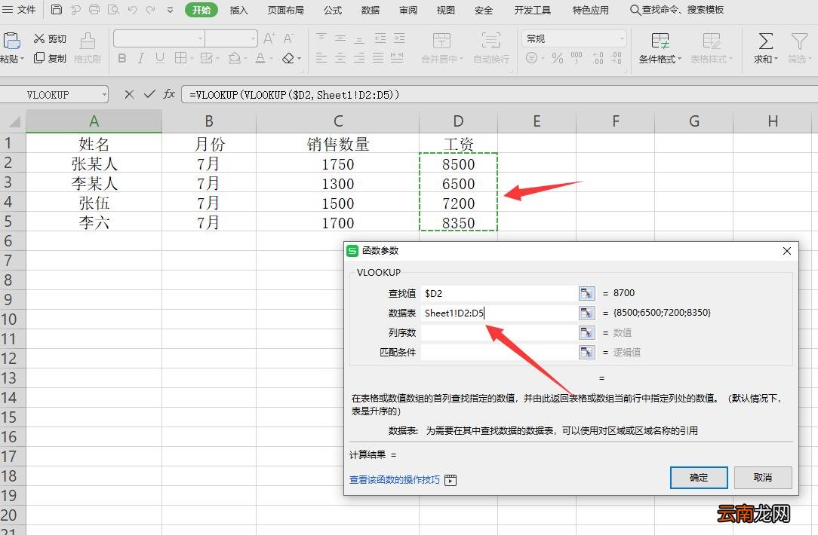The image size is (818, 535).
Task: Expand the quick access toolbar customize arrow
Action: 170,10
